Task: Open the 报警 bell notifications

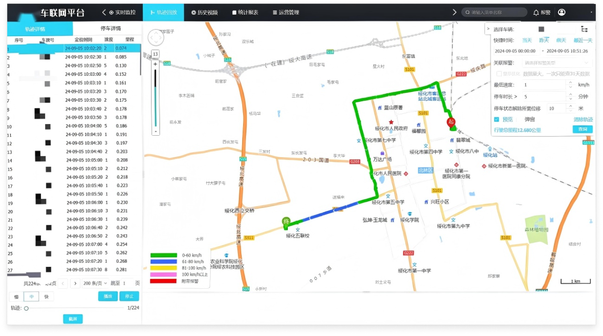Action: click(x=542, y=12)
